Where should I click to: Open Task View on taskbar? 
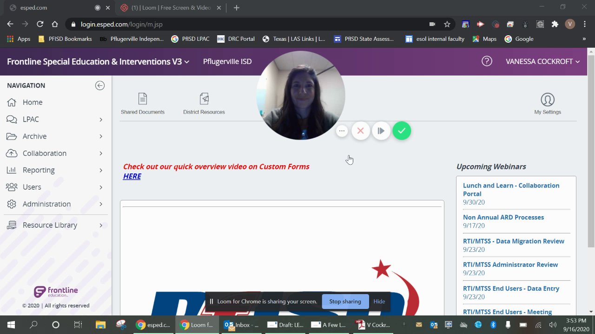[78, 325]
